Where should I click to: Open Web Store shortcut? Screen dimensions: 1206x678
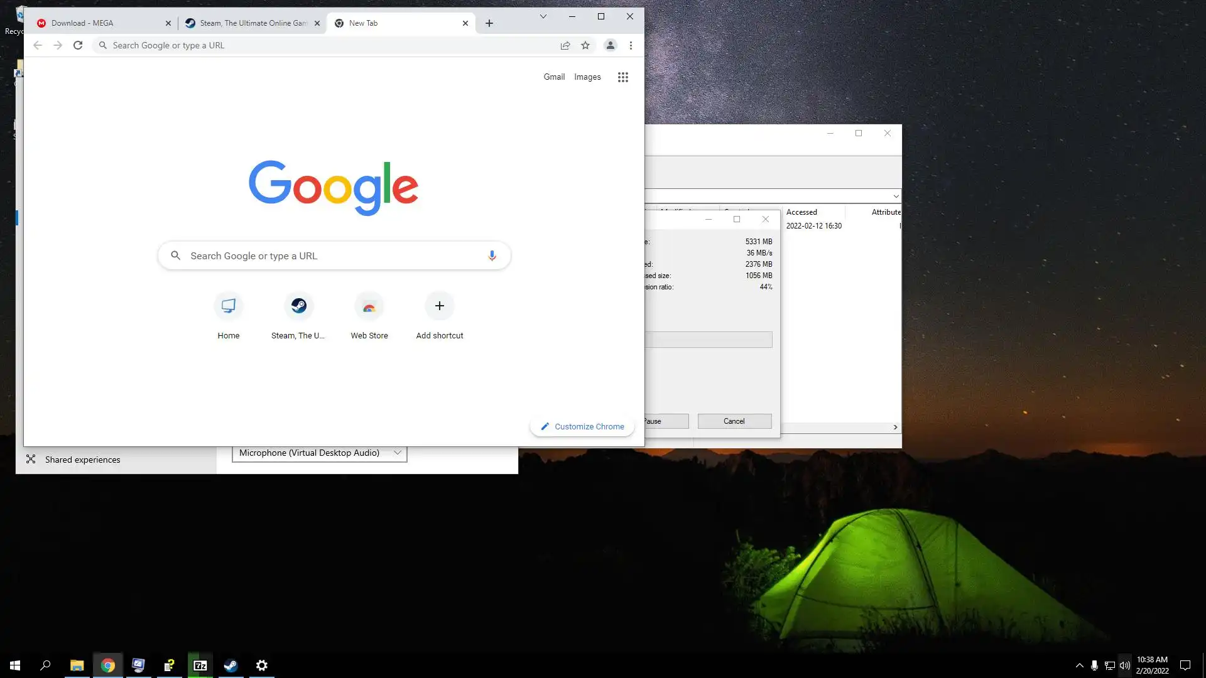(369, 306)
